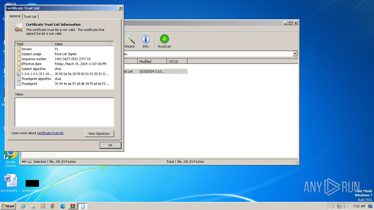
Task: Confirm with the OK button
Action: (110, 145)
